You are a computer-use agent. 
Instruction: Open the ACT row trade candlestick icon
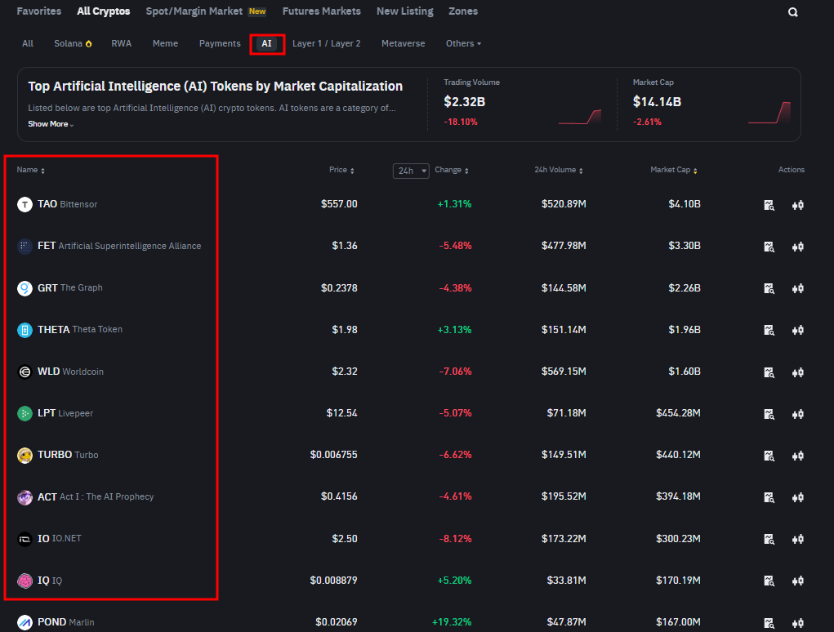click(798, 497)
